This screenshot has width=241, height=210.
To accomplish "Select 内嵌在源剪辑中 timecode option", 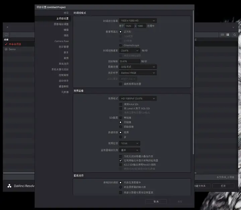I will tap(120, 183).
